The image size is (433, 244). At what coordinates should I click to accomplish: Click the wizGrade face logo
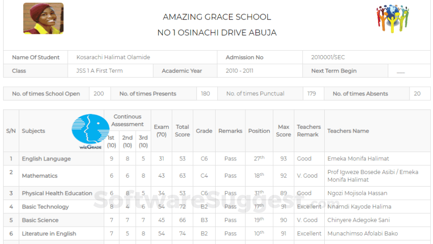[90, 131]
